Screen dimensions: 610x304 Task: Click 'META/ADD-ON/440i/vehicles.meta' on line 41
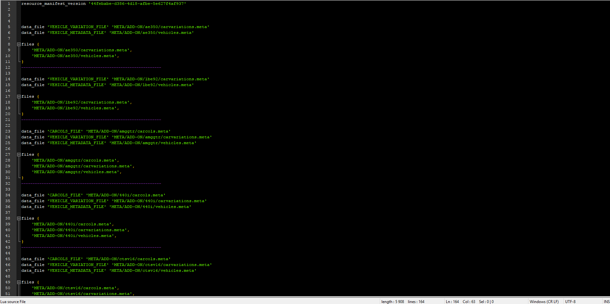pos(73,236)
